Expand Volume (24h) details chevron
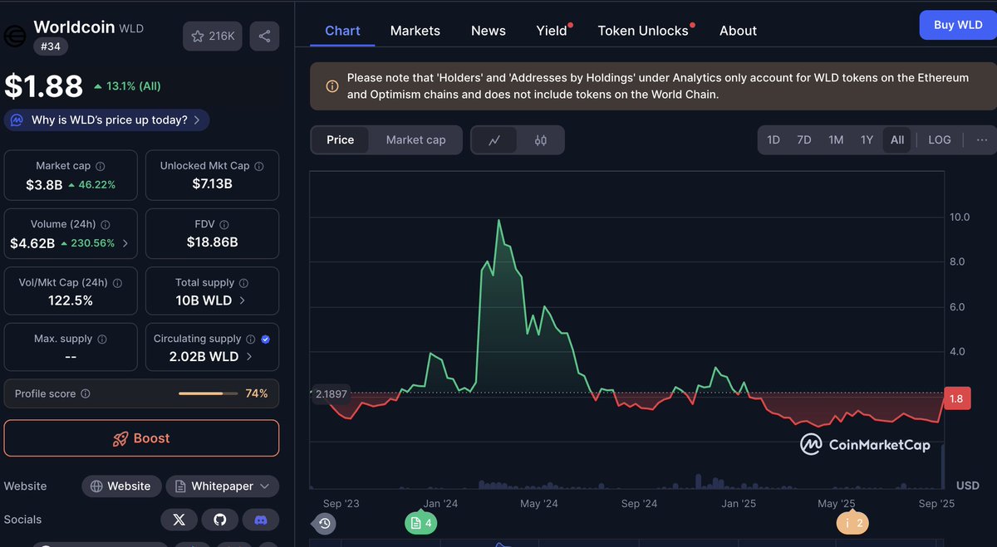Screen dimensions: 997x547 125,244
